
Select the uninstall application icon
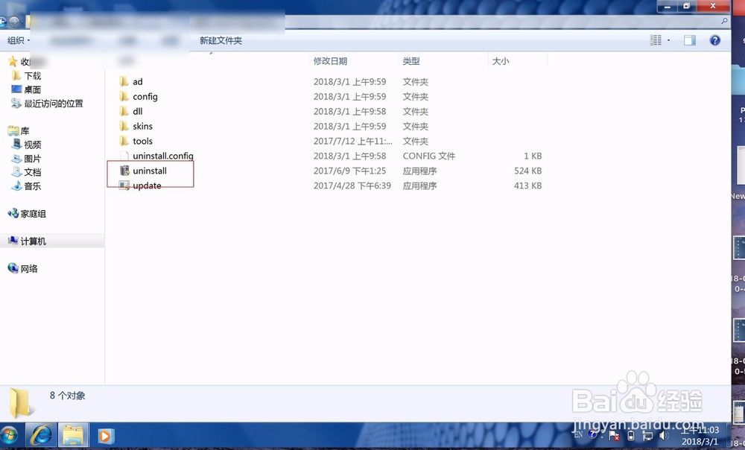(124, 171)
